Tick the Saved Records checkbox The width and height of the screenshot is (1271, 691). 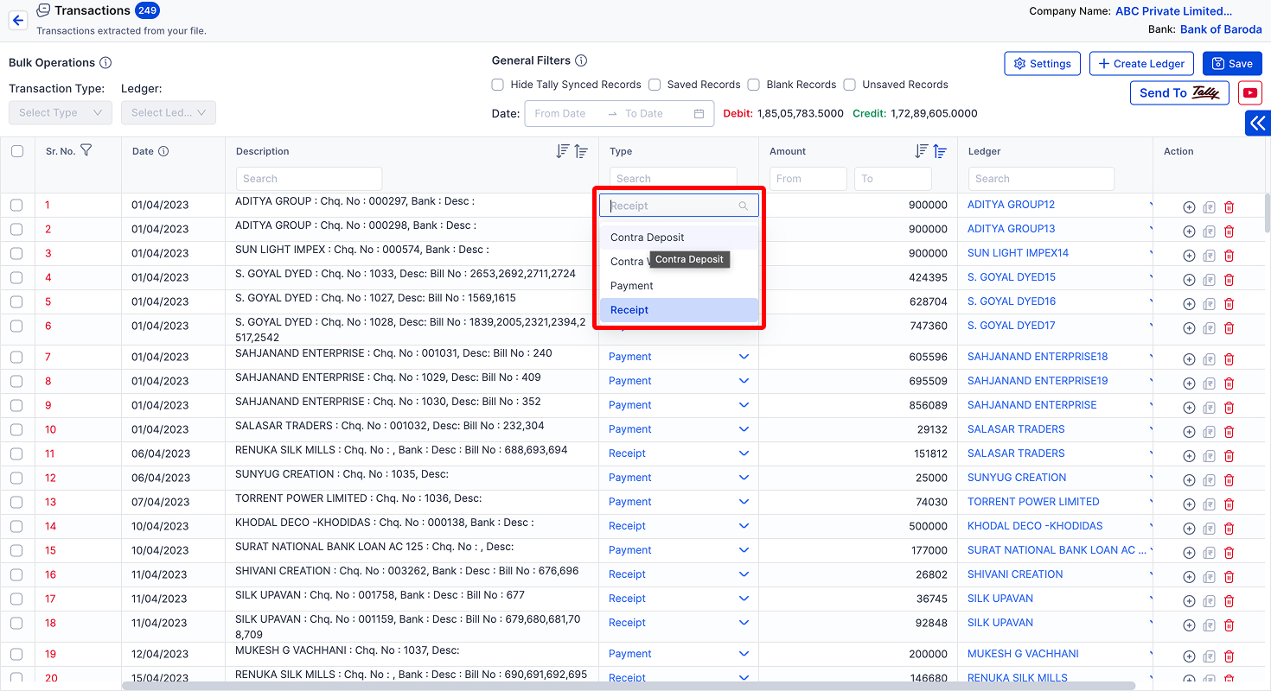point(655,85)
